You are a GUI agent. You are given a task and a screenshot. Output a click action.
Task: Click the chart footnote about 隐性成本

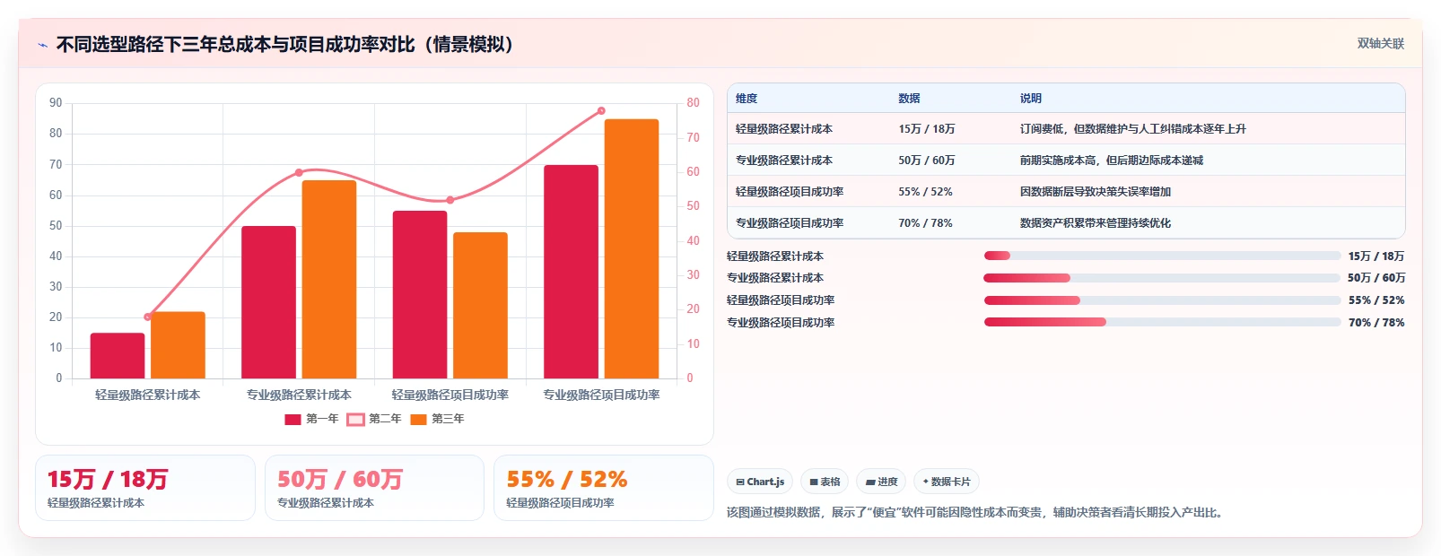coord(975,513)
